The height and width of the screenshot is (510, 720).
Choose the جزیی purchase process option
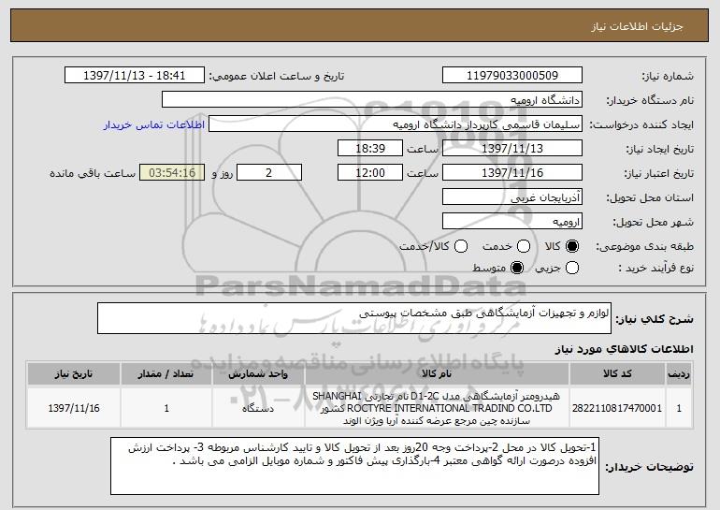pos(572,268)
